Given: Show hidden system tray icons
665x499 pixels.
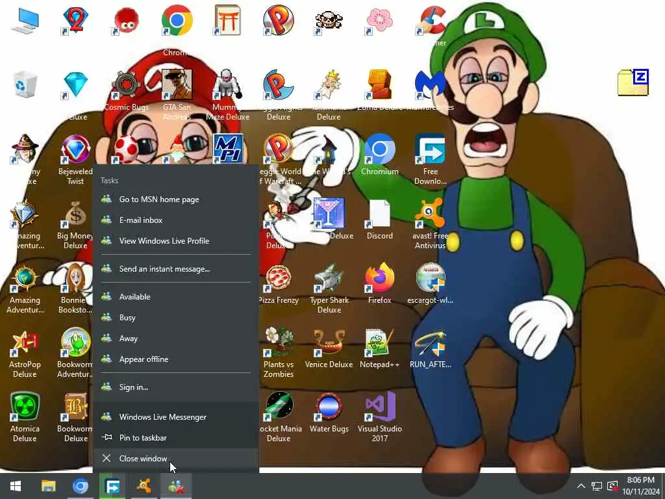Looking at the screenshot, I should 581,486.
